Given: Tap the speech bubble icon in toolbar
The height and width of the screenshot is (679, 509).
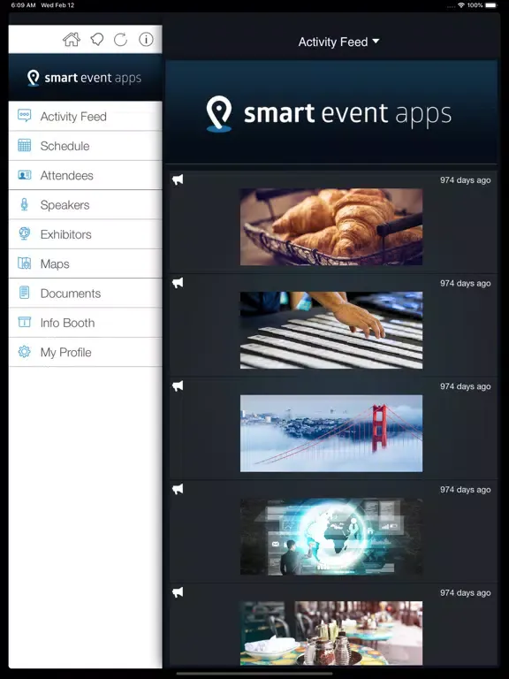Looking at the screenshot, I should coord(97,40).
